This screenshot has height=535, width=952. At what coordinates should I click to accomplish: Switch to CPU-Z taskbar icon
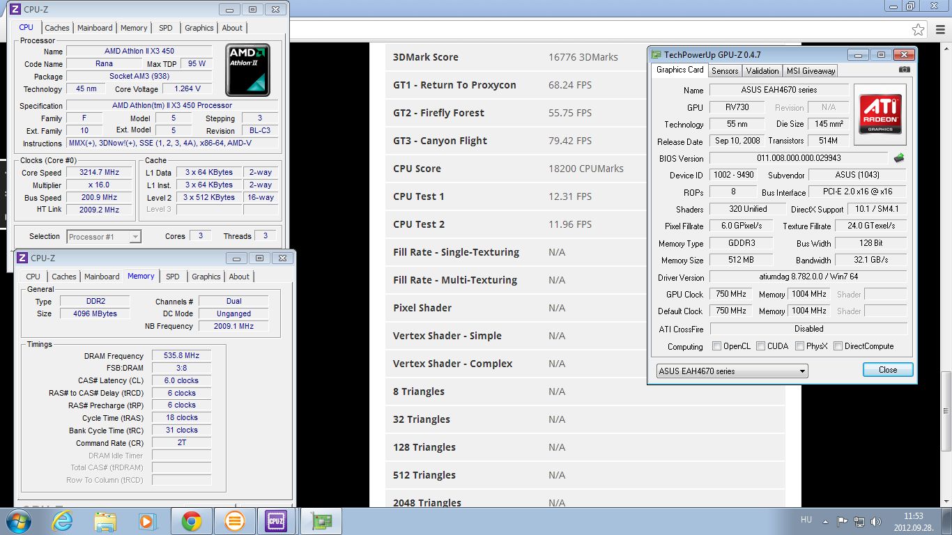(277, 521)
